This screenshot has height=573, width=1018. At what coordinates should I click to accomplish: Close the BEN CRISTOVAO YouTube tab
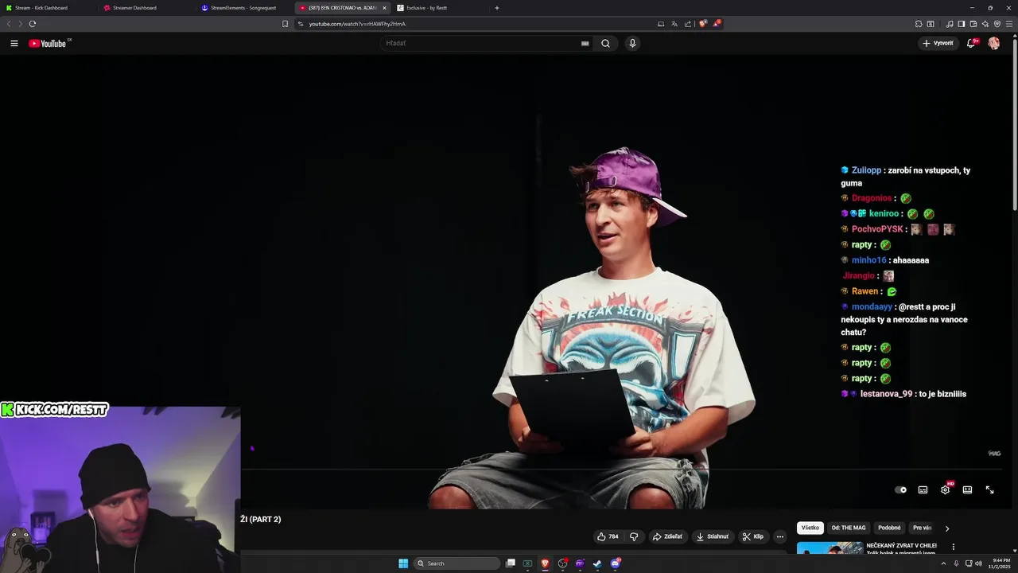(x=384, y=8)
